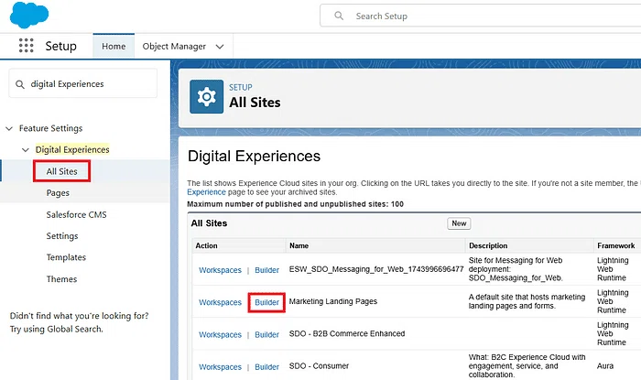Open Builder for Marketing Landing Pages

point(267,302)
